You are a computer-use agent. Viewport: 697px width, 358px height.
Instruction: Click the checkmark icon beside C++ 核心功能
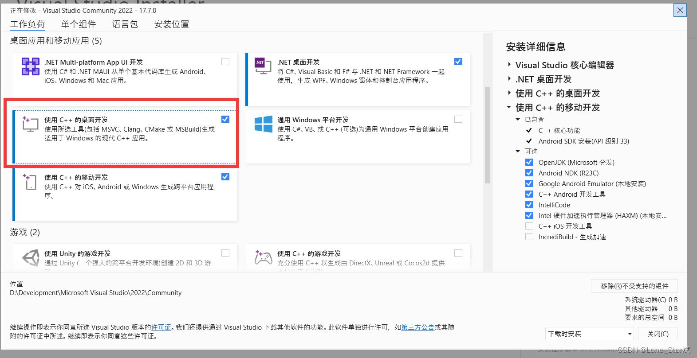click(x=529, y=130)
